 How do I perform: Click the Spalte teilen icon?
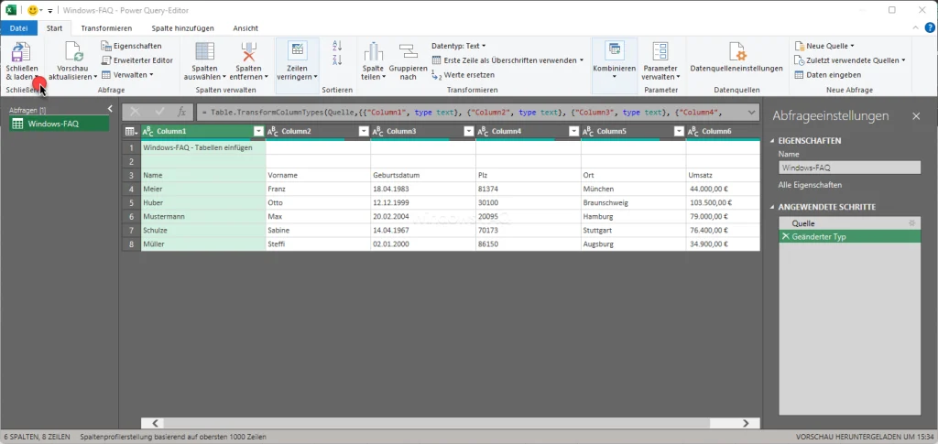click(374, 52)
